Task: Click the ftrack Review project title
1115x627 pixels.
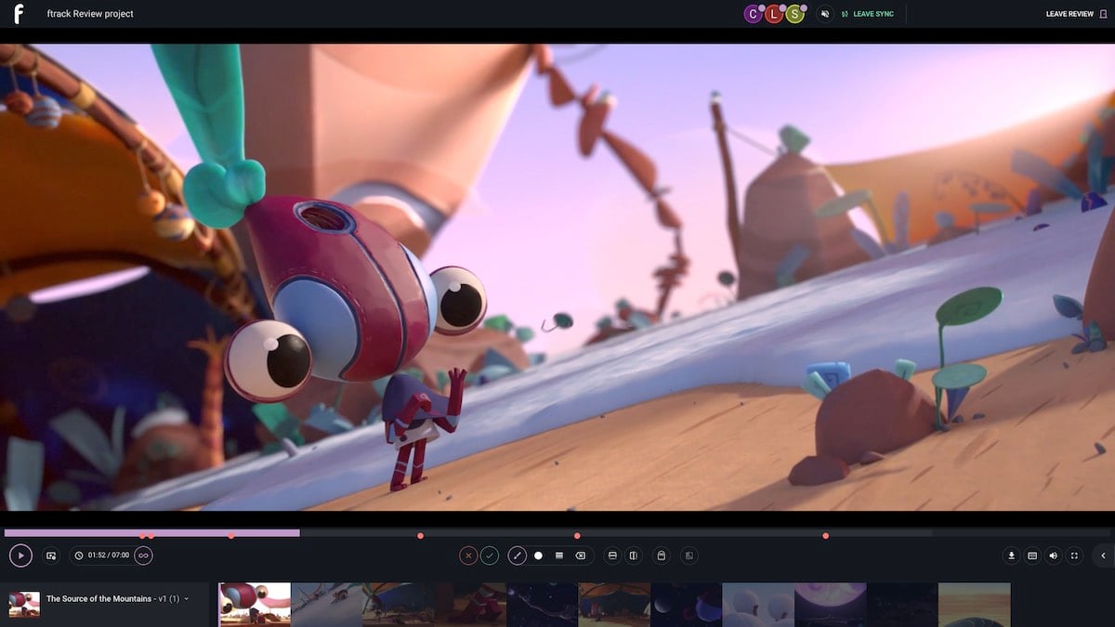Action: (90, 14)
